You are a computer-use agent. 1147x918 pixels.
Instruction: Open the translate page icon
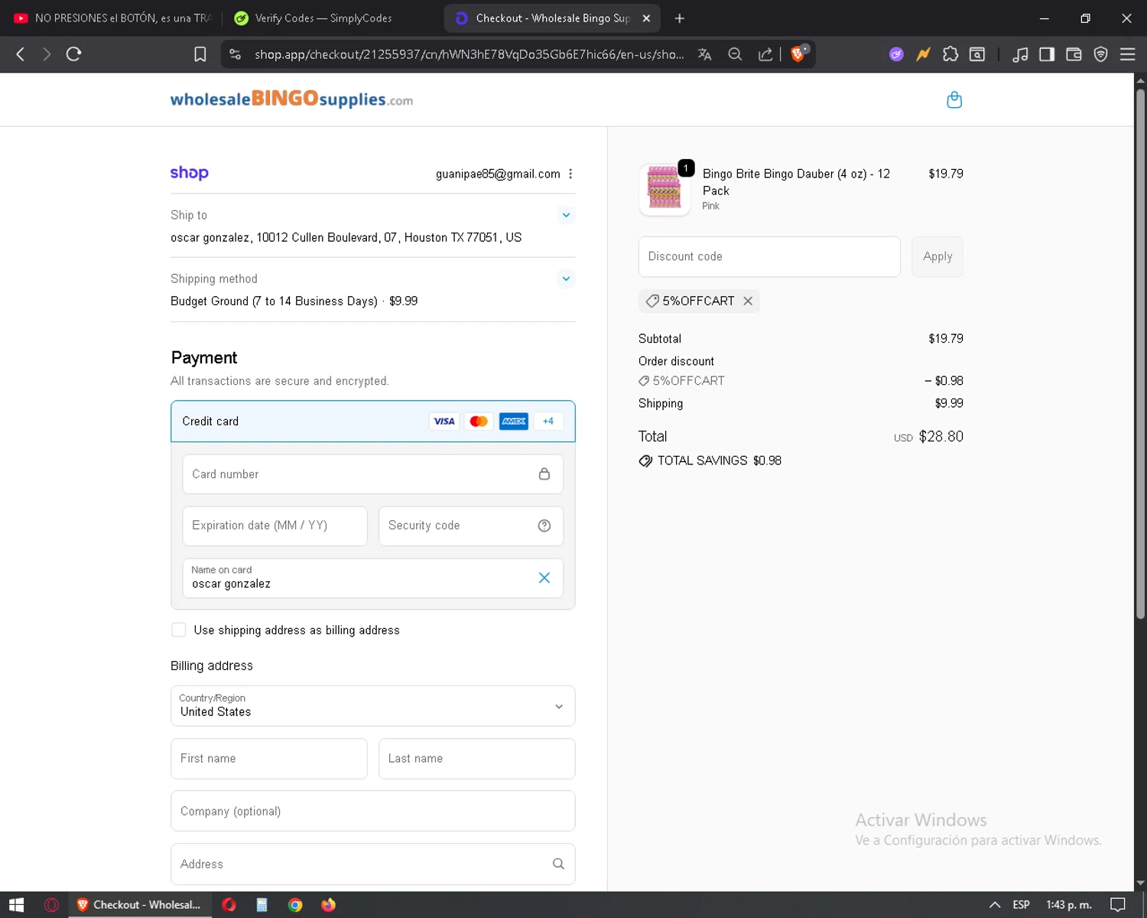click(x=705, y=54)
